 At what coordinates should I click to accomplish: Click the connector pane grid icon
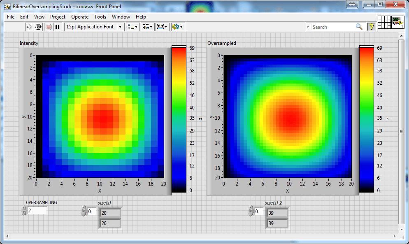point(384,22)
